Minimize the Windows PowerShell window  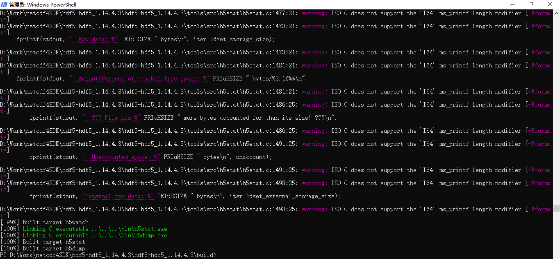[x=512, y=4]
